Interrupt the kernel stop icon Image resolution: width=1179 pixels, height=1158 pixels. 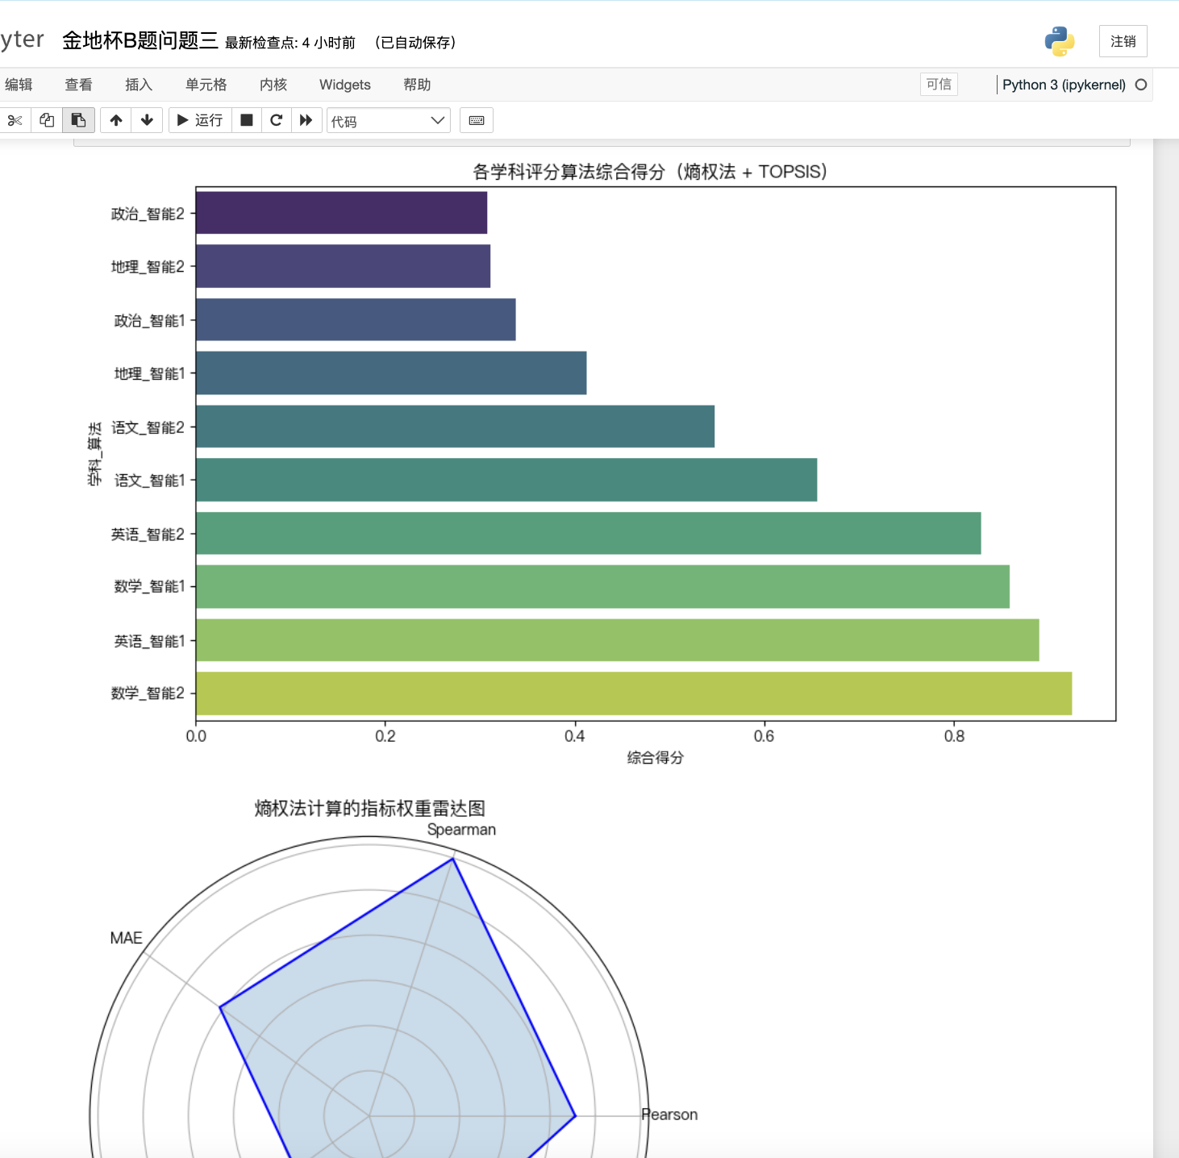pyautogui.click(x=247, y=120)
